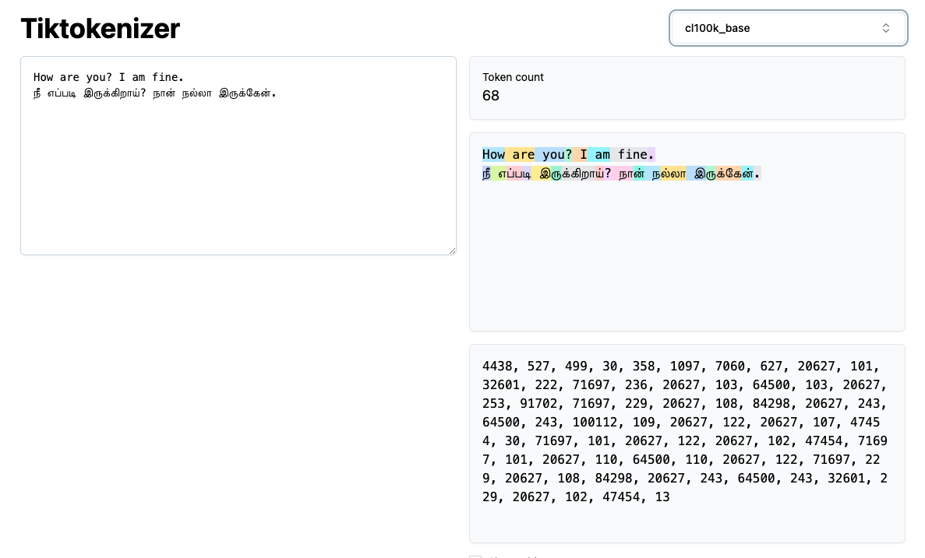This screenshot has height=558, width=925.
Task: Click the Tiktokenizer page heading
Action: [x=101, y=28]
